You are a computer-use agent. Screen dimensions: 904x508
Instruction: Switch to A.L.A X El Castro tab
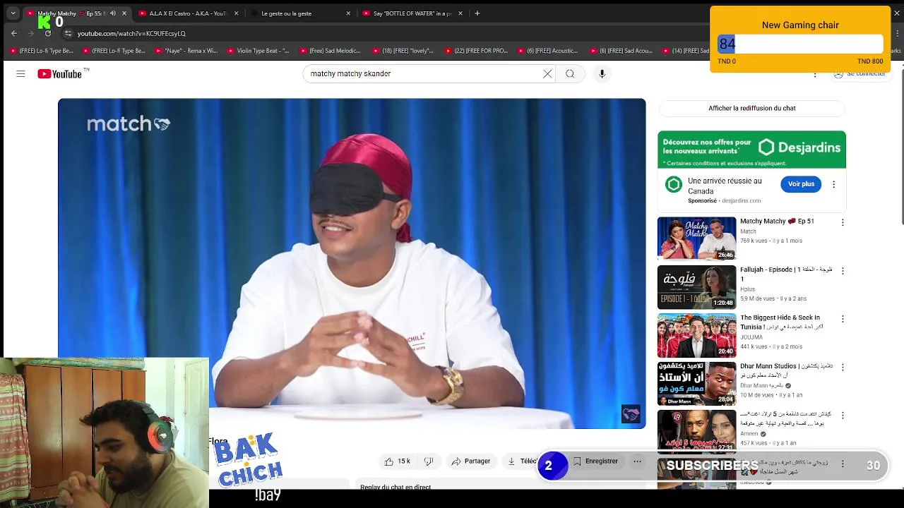[188, 13]
